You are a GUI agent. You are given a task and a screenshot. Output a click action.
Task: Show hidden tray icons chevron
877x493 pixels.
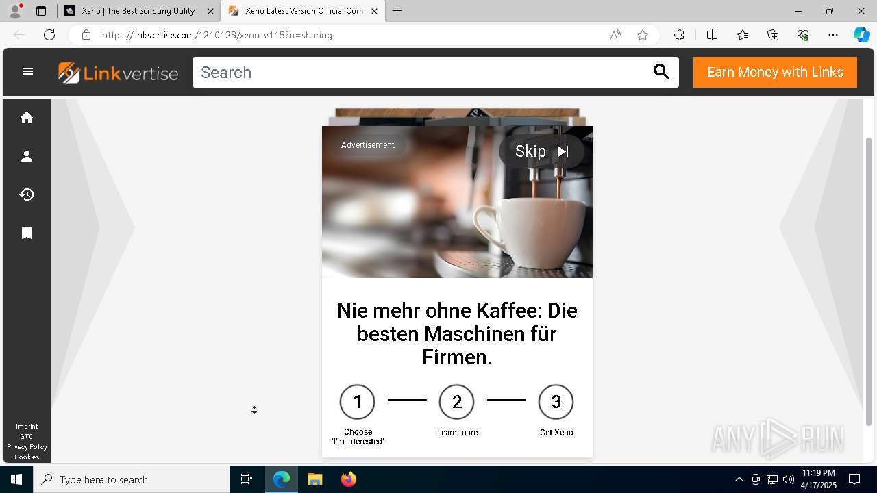[x=739, y=479]
